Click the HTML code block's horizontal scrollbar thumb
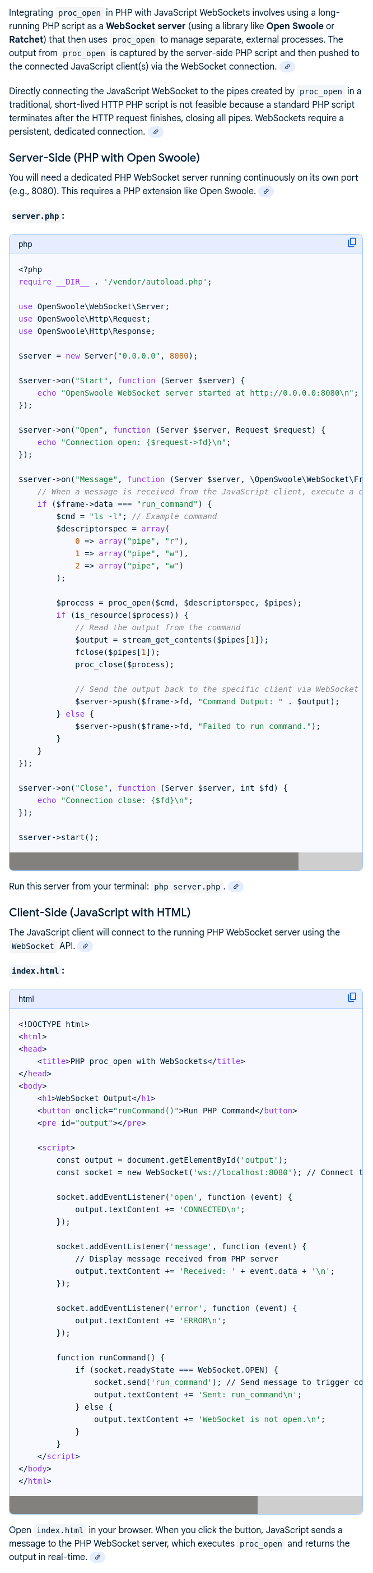The width and height of the screenshot is (373, 1573). [133, 1505]
